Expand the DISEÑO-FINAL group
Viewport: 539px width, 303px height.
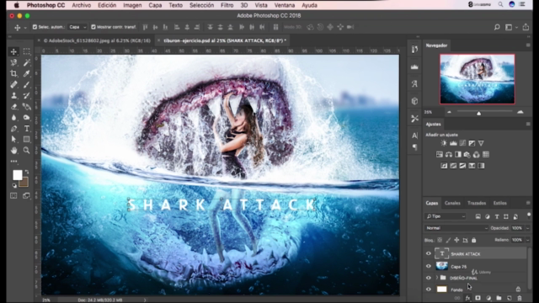pyautogui.click(x=437, y=278)
